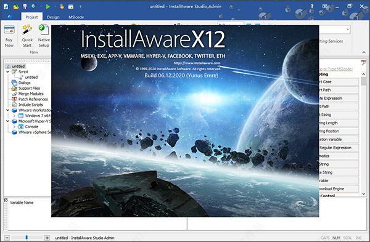This screenshot has height=242, width=370.
Task: Click the command list scrollbar down arrow
Action: coord(364,194)
